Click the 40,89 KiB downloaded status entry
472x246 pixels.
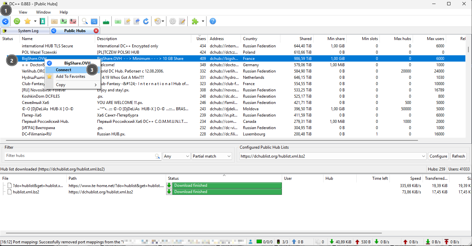point(340,242)
